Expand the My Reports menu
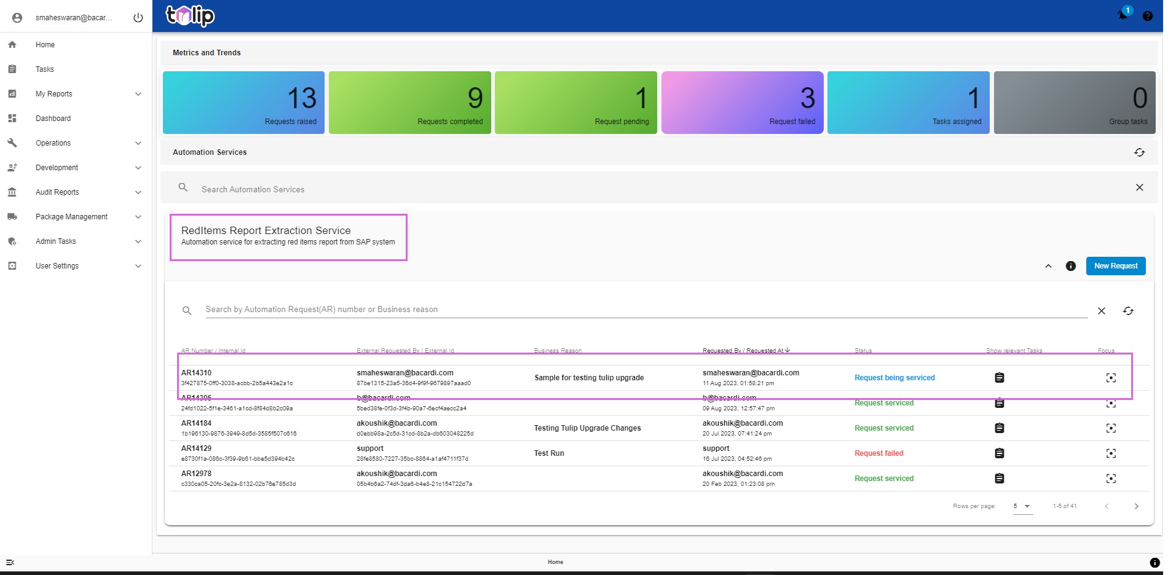The height and width of the screenshot is (575, 1176). pyautogui.click(x=138, y=94)
